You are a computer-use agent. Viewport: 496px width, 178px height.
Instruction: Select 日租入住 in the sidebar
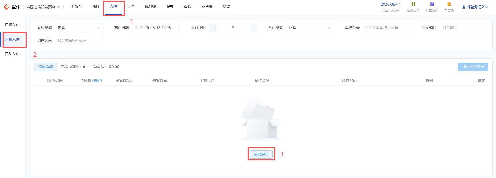[x=12, y=25]
